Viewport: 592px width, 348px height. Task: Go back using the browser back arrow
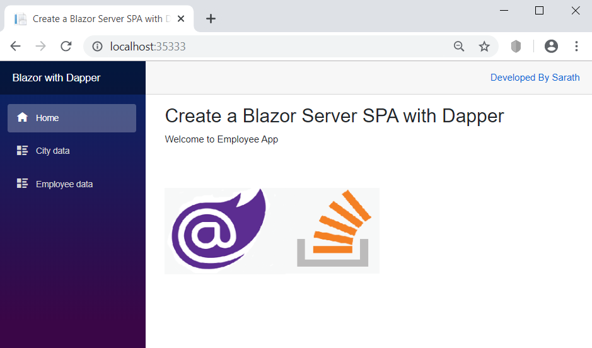click(16, 47)
